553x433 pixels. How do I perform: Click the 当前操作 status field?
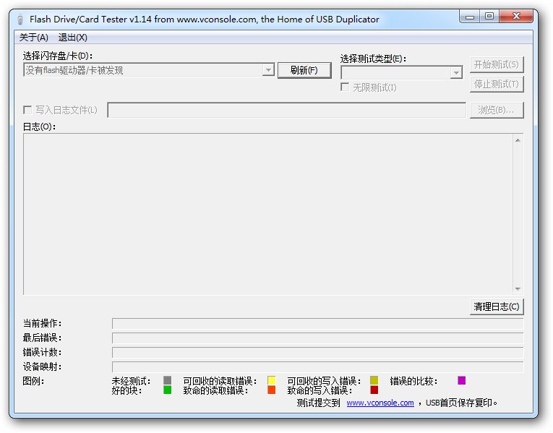[317, 323]
